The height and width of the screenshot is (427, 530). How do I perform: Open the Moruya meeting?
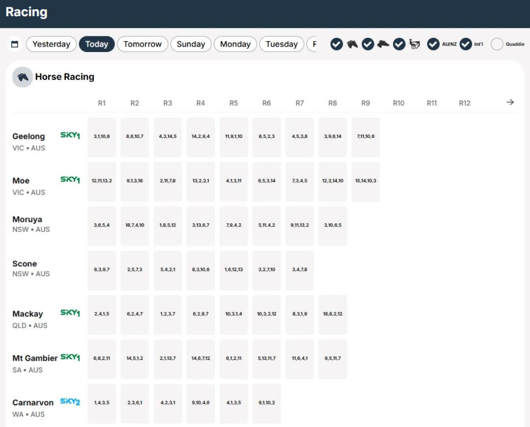27,219
